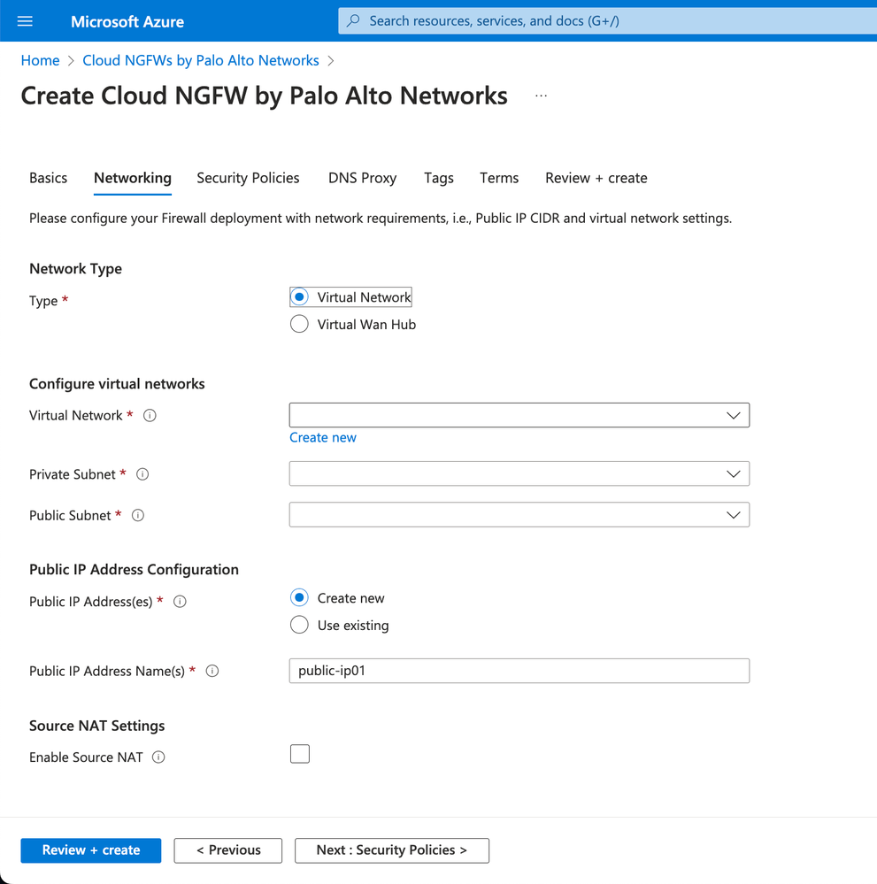Open the ellipsis menu beside page title
877x884 pixels.
542,96
